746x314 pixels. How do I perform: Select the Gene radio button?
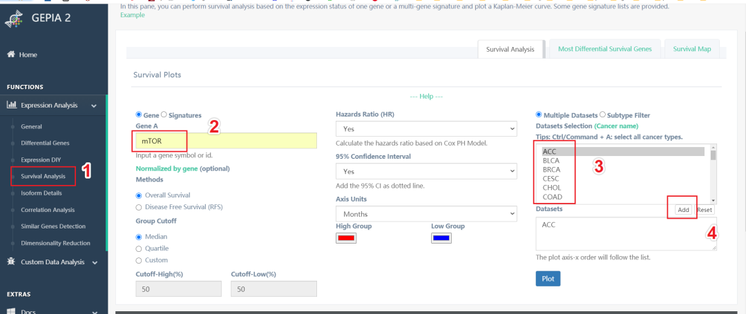[x=139, y=115]
